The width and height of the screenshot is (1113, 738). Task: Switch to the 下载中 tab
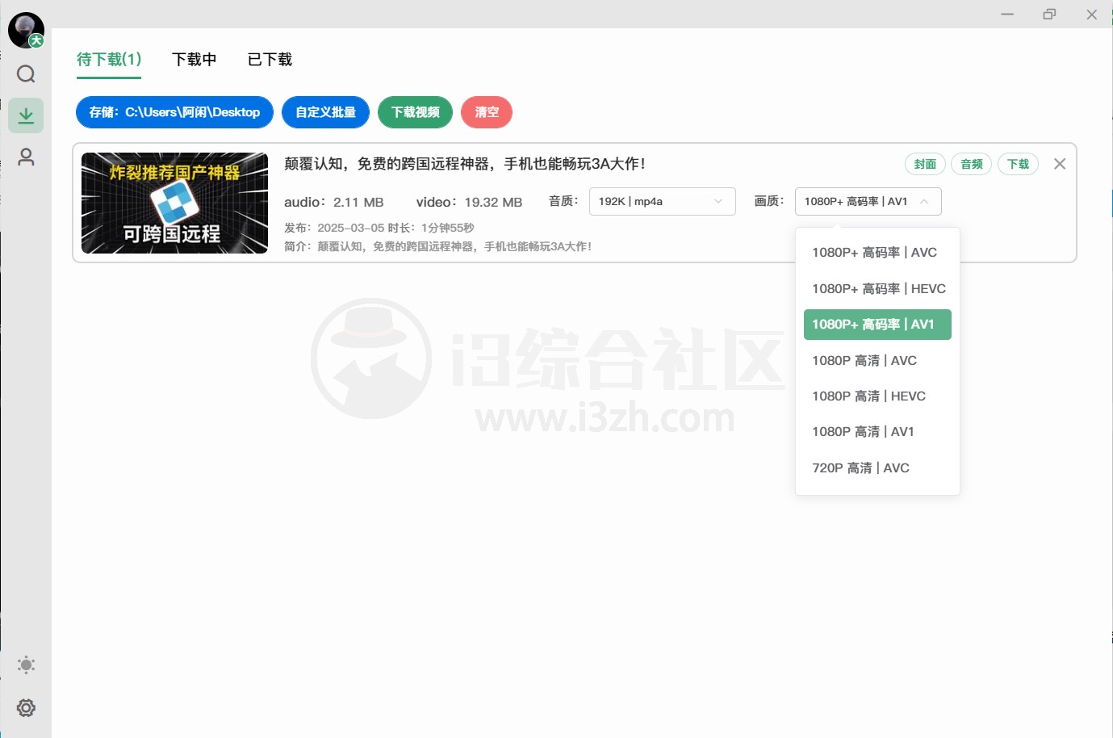click(x=194, y=59)
